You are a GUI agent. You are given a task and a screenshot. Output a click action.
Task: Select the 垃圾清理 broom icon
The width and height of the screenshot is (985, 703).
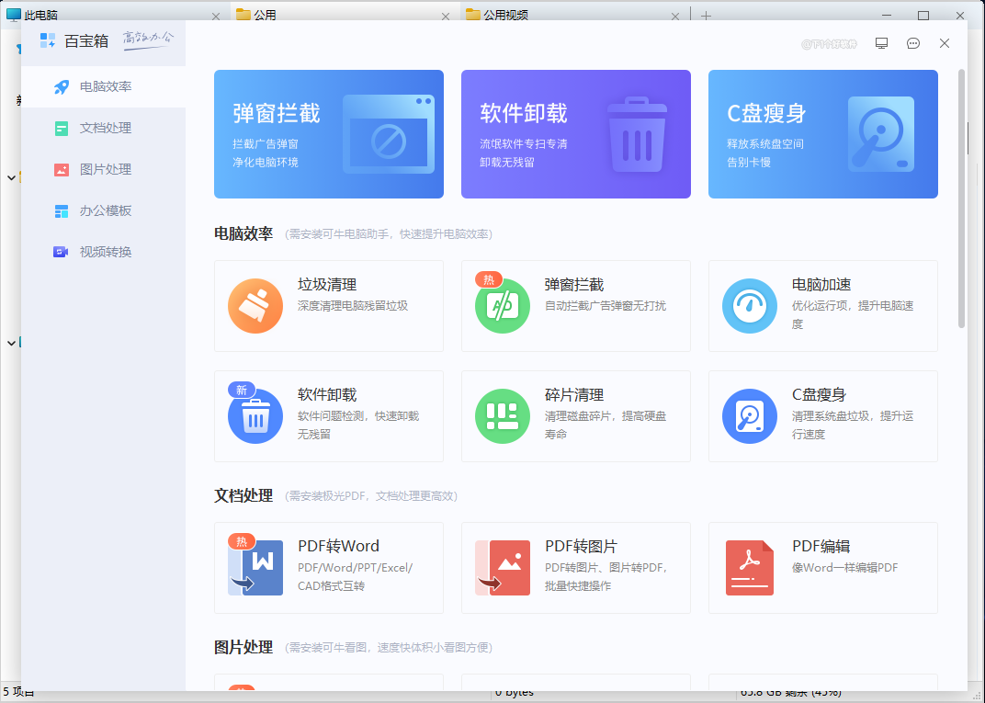point(255,305)
